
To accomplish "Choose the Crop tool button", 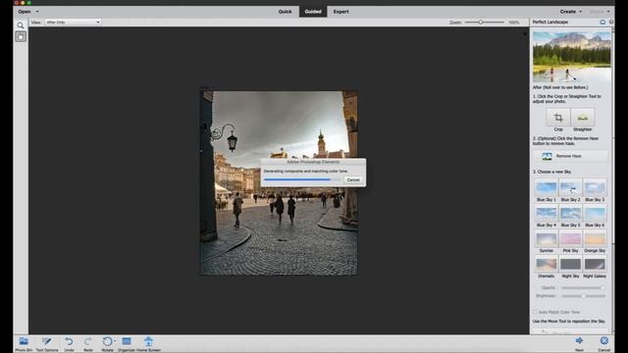I will [558, 118].
